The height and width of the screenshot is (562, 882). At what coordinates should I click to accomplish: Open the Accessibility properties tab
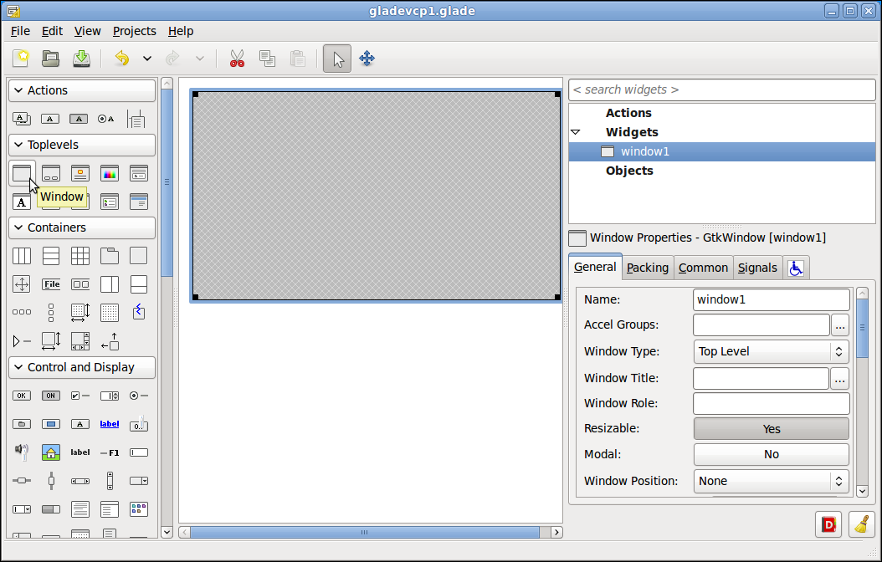pyautogui.click(x=795, y=268)
